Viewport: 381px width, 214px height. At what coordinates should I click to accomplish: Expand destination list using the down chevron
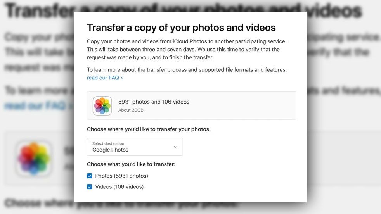tap(175, 147)
